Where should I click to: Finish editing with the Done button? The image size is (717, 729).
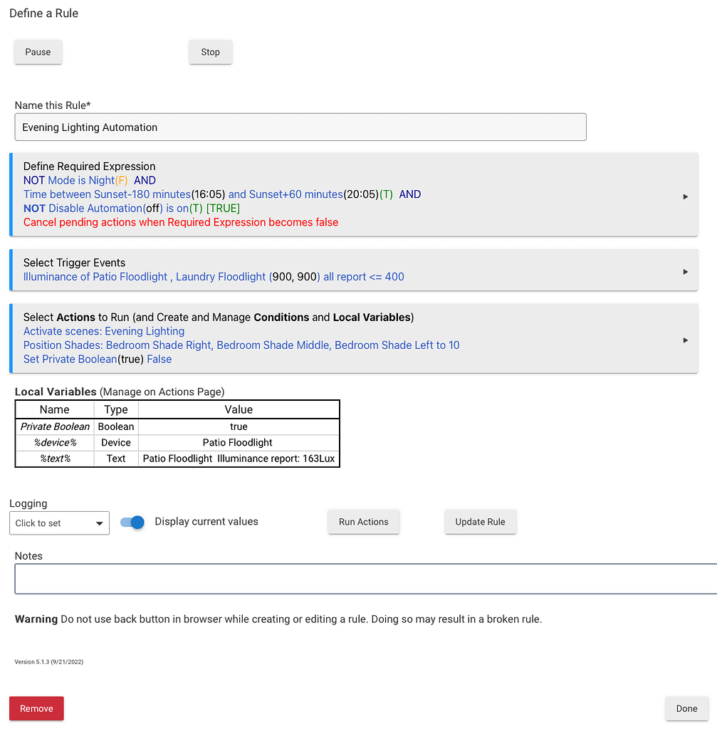click(x=686, y=708)
